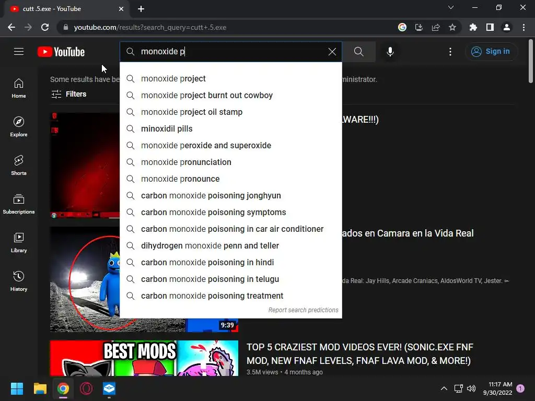Open the clock showing 11:17 AM
The height and width of the screenshot is (401, 535).
[498, 388]
